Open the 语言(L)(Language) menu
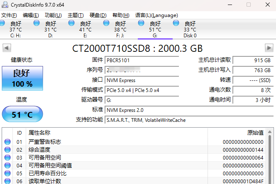Viewport: 276px width, 184px height. point(156,15)
